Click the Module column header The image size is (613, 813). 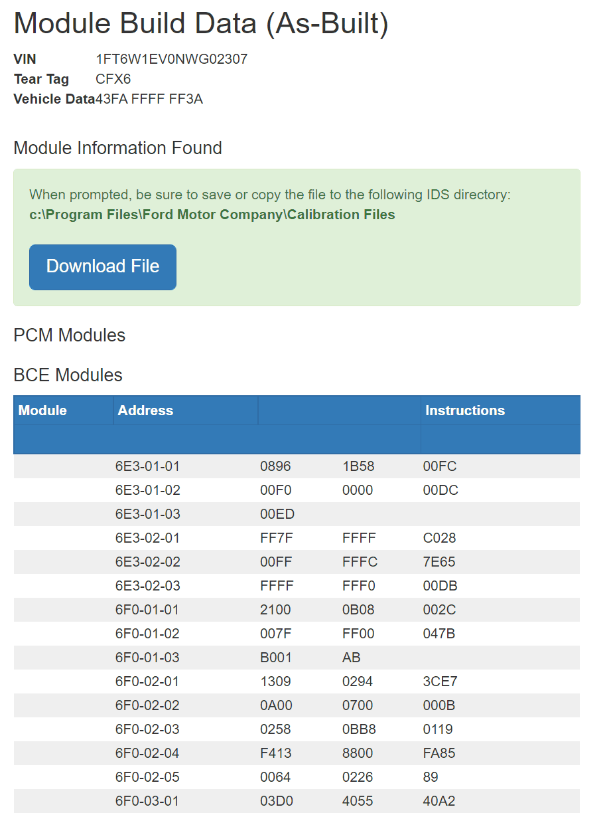click(42, 410)
